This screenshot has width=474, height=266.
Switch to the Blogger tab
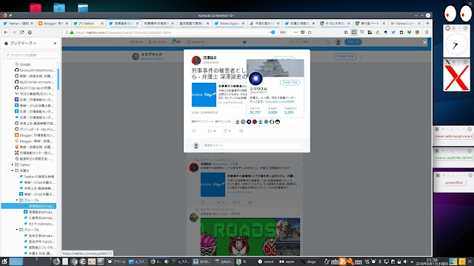[x=53, y=23]
